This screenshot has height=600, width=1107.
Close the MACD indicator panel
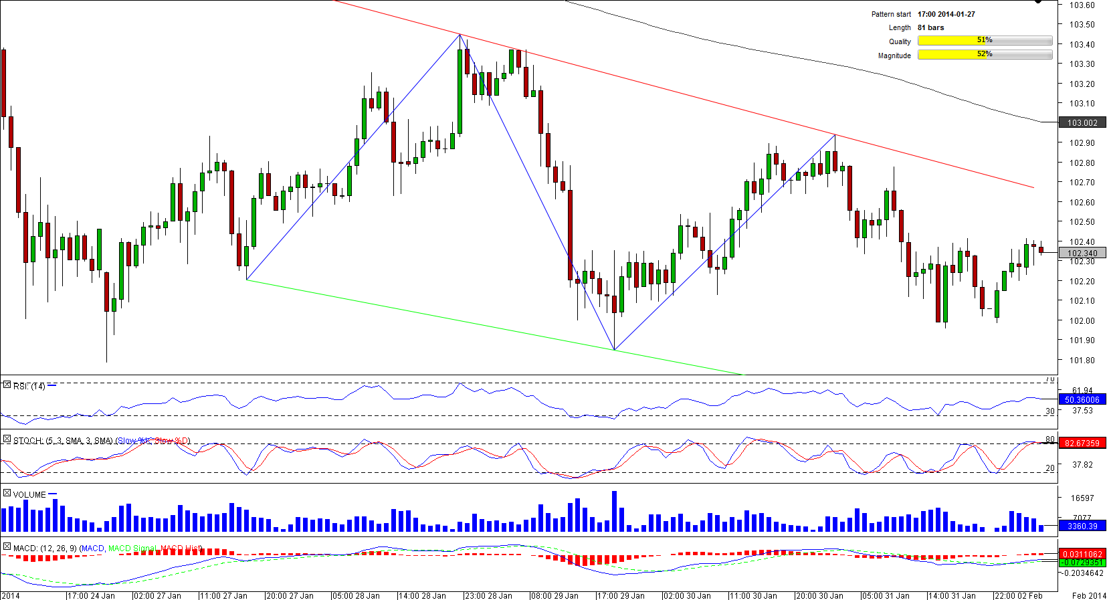coord(7,547)
